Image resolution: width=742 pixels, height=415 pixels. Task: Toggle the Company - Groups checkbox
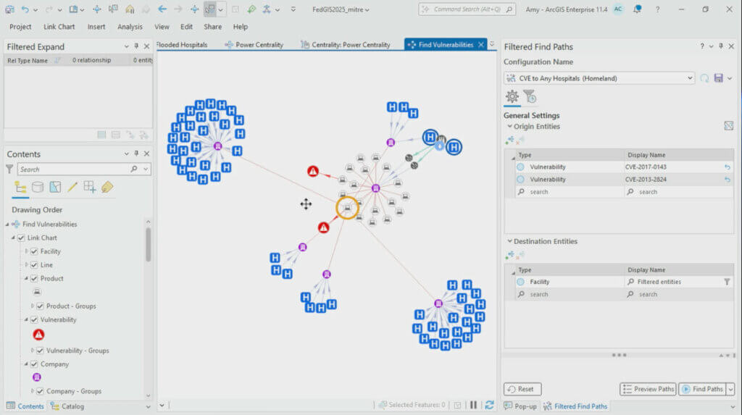[x=41, y=391]
